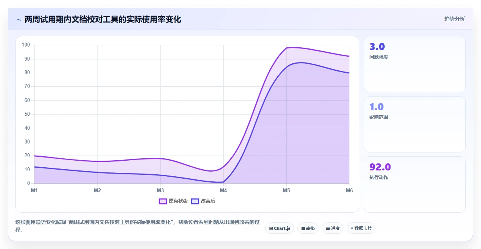Click the 80 y-axis value
The image size is (481, 249).
click(27, 73)
